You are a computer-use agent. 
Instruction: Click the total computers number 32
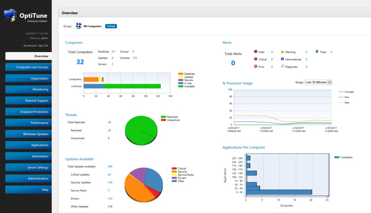coord(80,62)
